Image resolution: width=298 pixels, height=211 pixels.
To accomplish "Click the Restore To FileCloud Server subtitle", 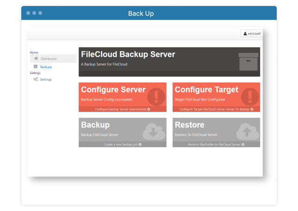I will click(196, 135).
